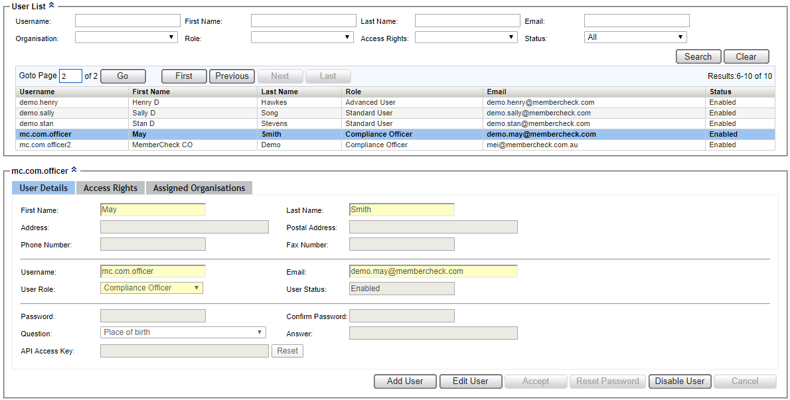The width and height of the screenshot is (790, 400).
Task: Click the Phone Number field
Action: [x=153, y=244]
